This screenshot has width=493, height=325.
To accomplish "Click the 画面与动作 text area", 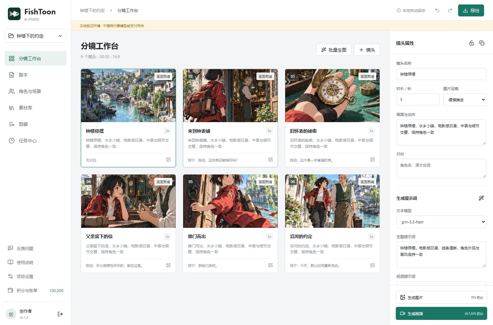I will (x=441, y=132).
